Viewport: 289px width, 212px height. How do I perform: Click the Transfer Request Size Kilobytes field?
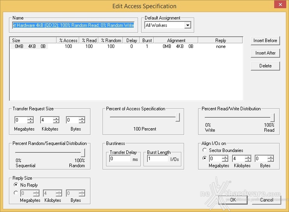(x=47, y=120)
